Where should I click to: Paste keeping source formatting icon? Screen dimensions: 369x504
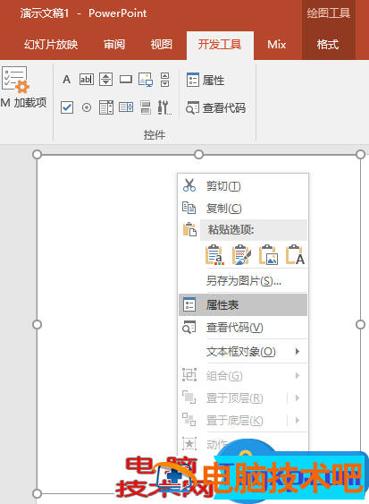(x=241, y=255)
